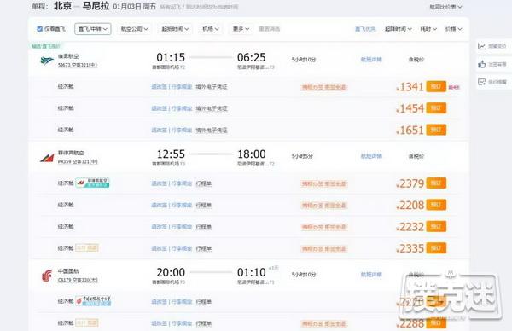Click the yellow tag on the ¥2335 fare row
The image size is (512, 331).
click(x=87, y=248)
